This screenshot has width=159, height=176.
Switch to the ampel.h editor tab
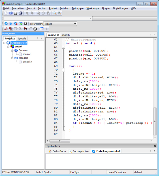pyautogui.click(x=66, y=35)
